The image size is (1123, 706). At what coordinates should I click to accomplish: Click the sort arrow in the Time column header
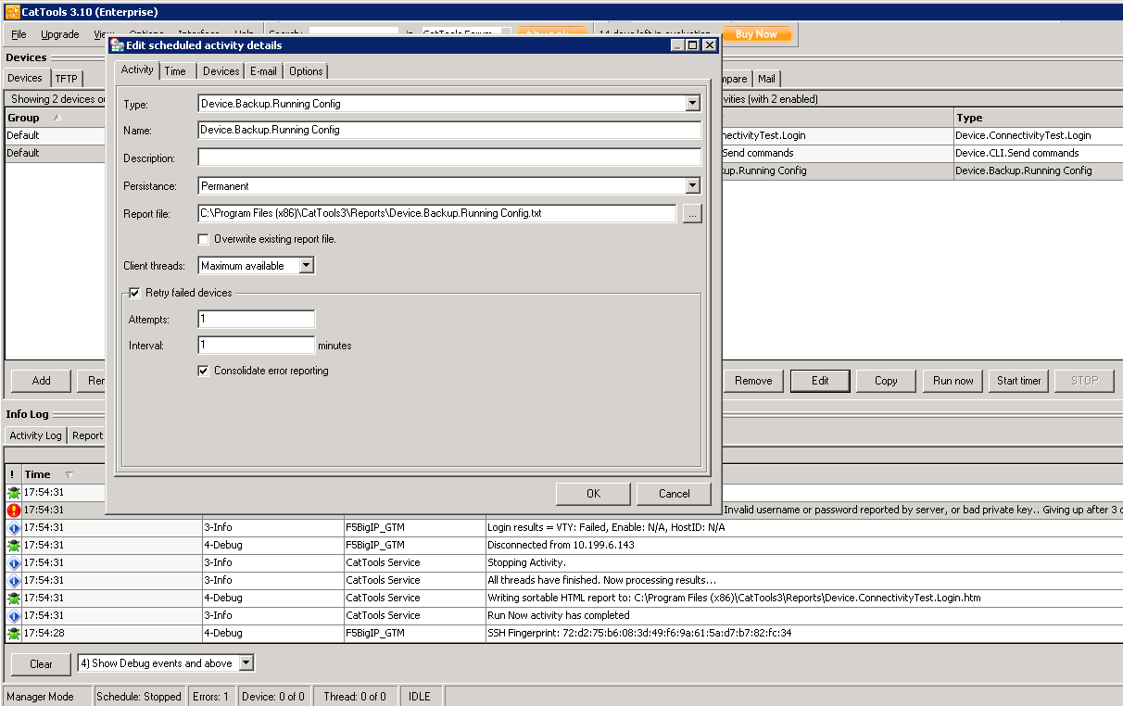(69, 474)
